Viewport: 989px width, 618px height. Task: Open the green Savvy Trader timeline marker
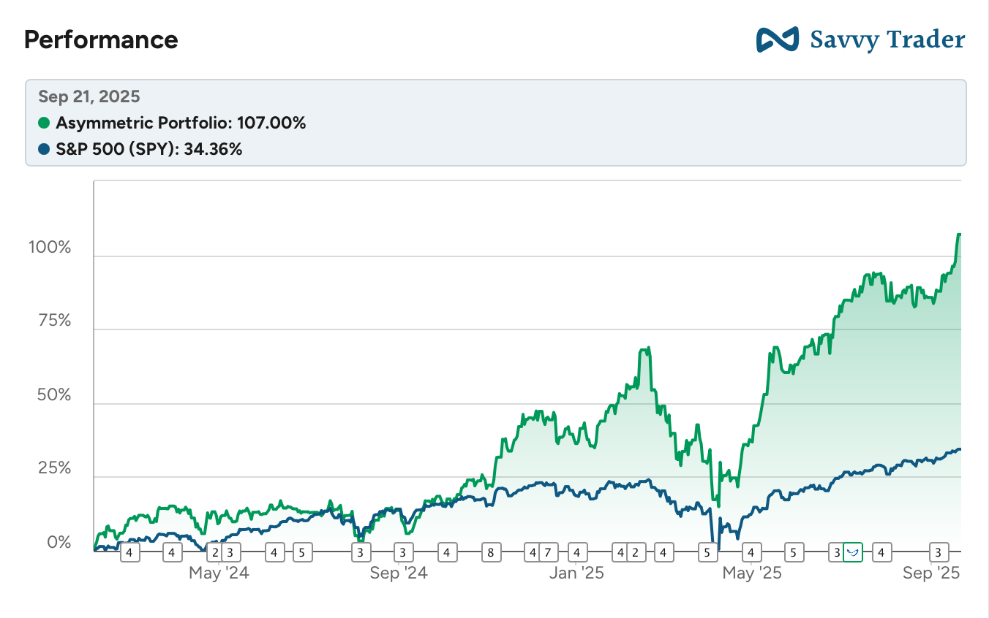[x=854, y=552]
